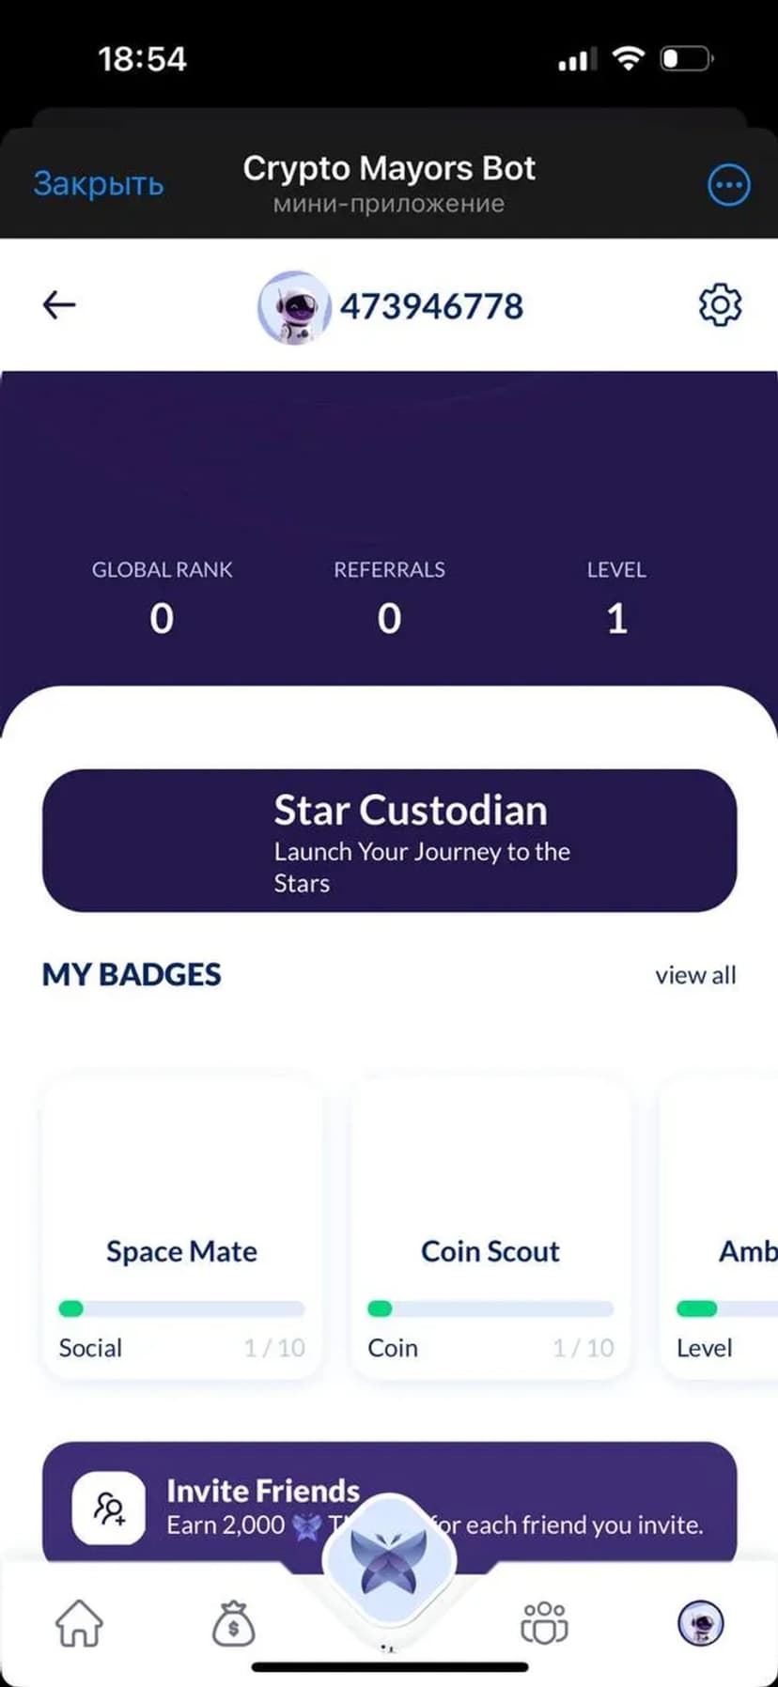Open the friends group tab icon

click(544, 1622)
